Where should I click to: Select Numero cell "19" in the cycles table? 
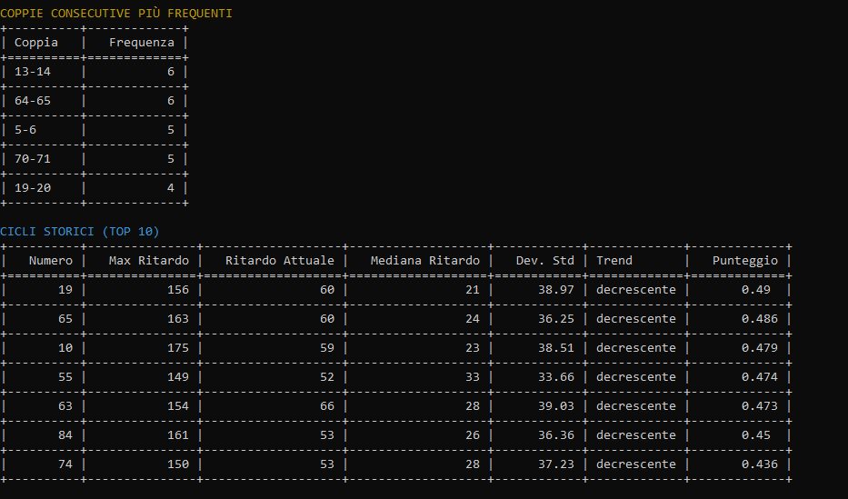pyautogui.click(x=65, y=290)
